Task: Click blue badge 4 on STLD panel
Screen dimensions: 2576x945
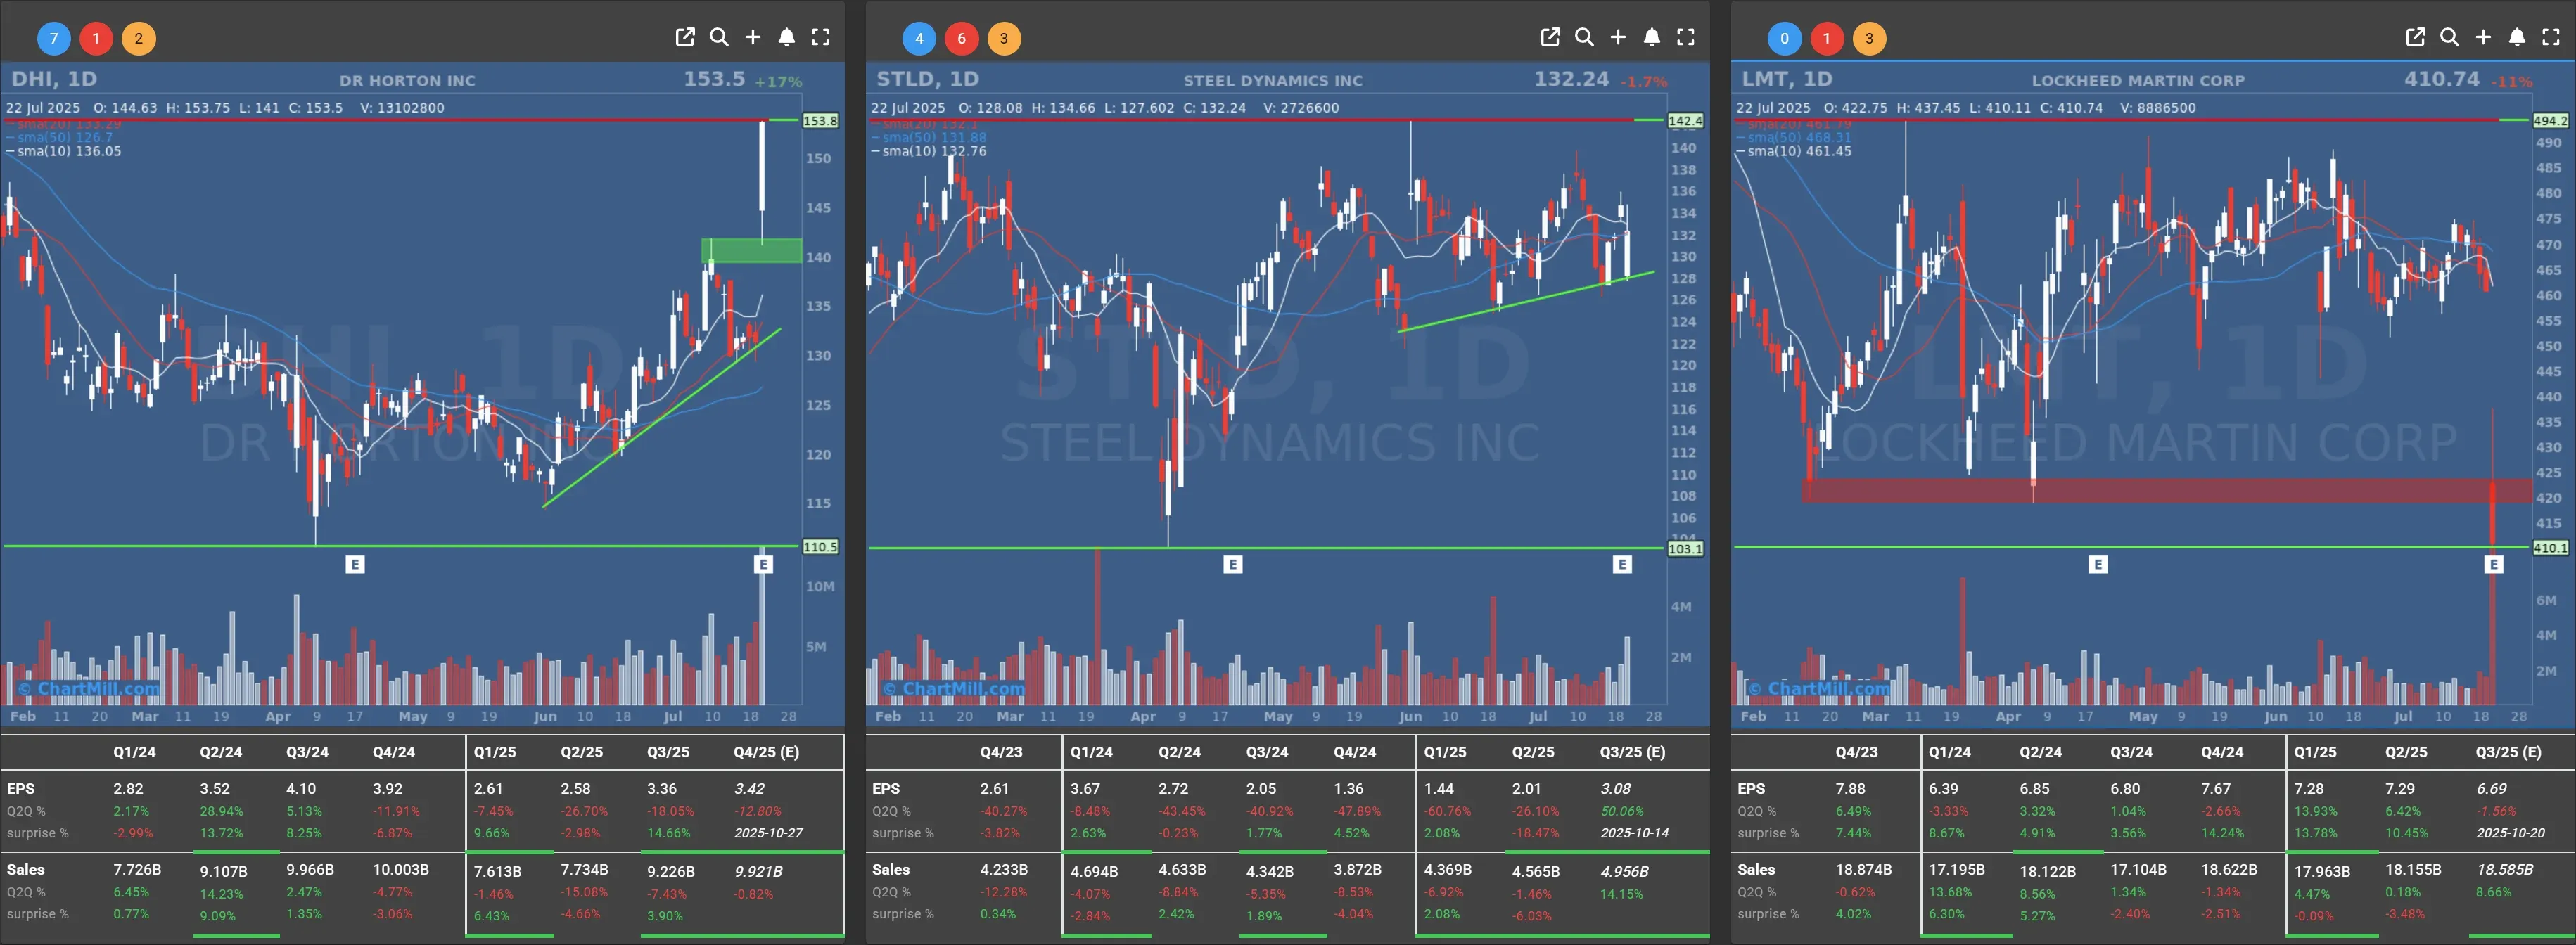Action: [919, 39]
